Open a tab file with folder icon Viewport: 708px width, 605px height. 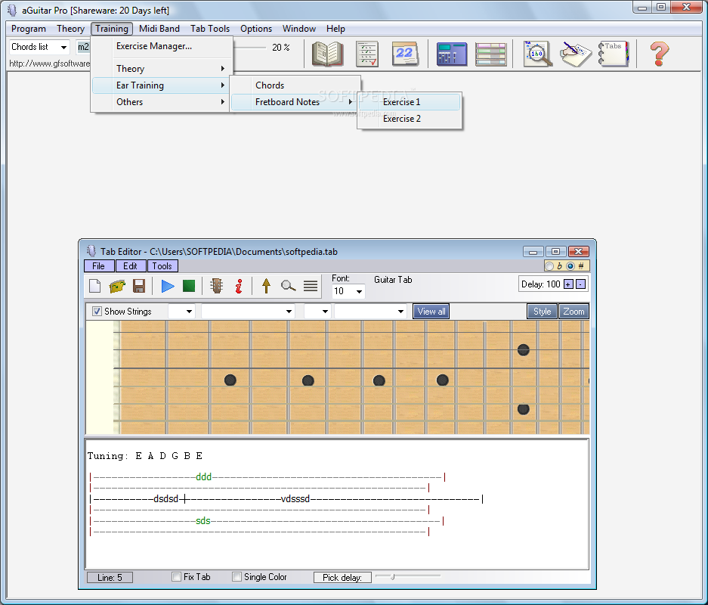[117, 286]
